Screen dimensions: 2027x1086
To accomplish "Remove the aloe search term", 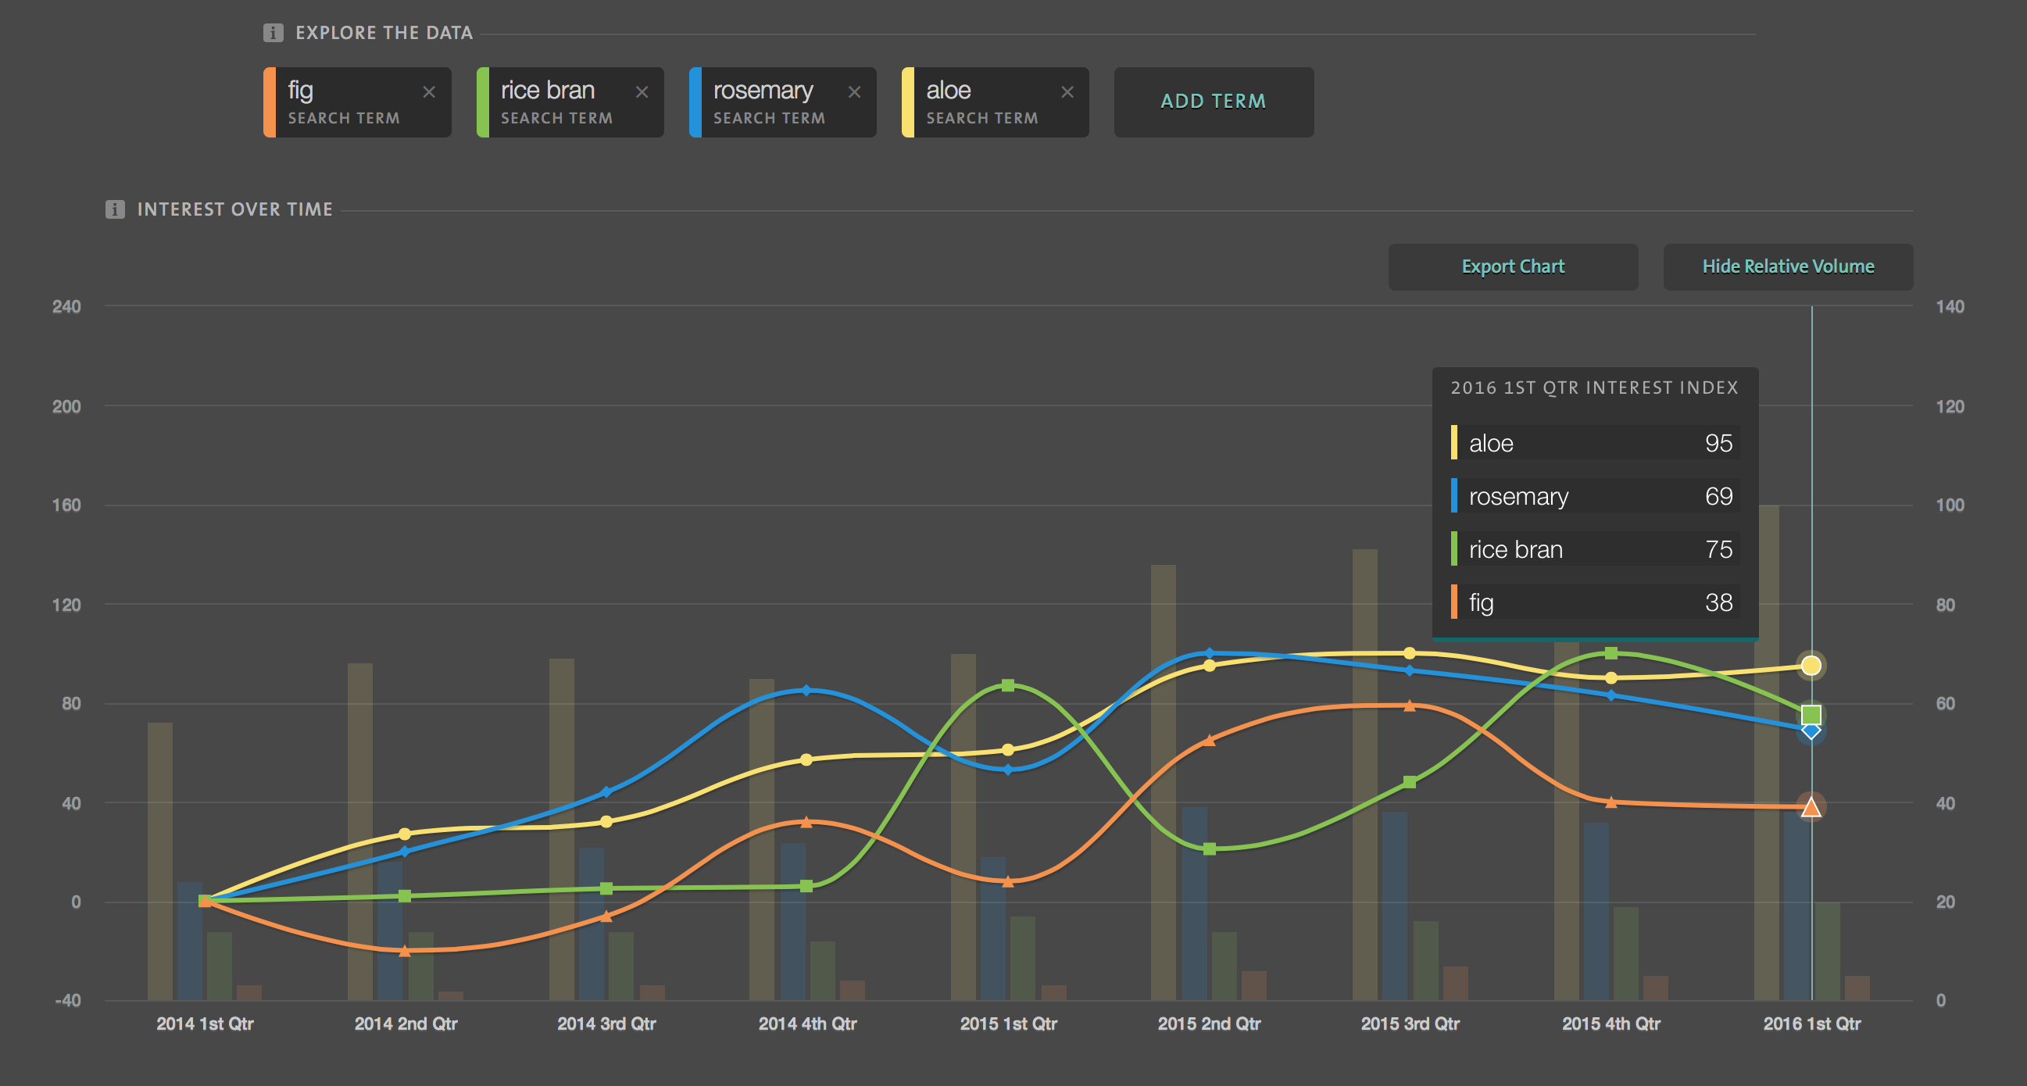I will (1067, 92).
